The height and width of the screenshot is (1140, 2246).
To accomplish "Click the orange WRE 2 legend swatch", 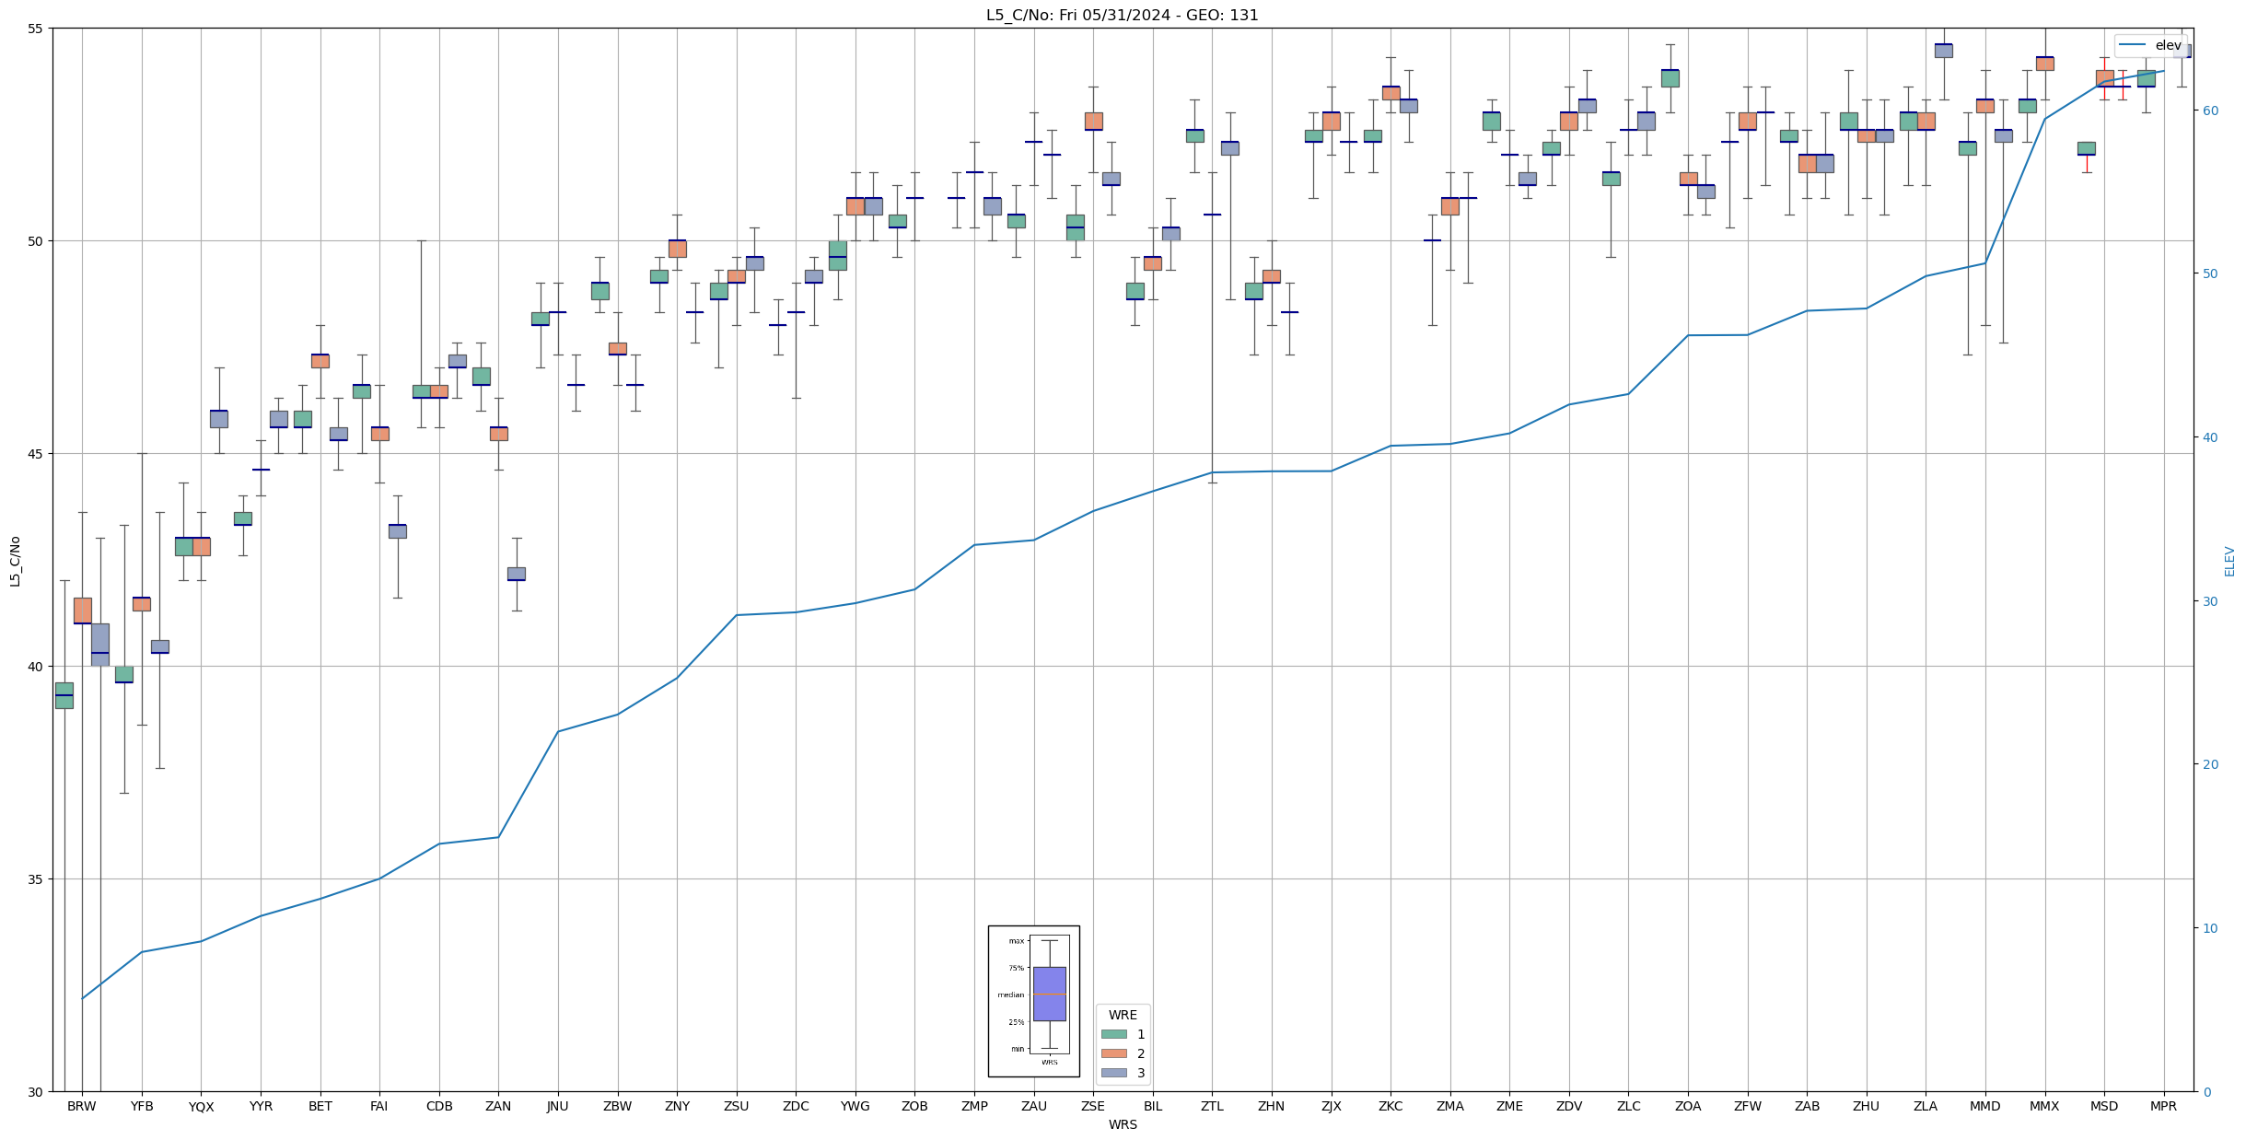I will 1113,1053.
